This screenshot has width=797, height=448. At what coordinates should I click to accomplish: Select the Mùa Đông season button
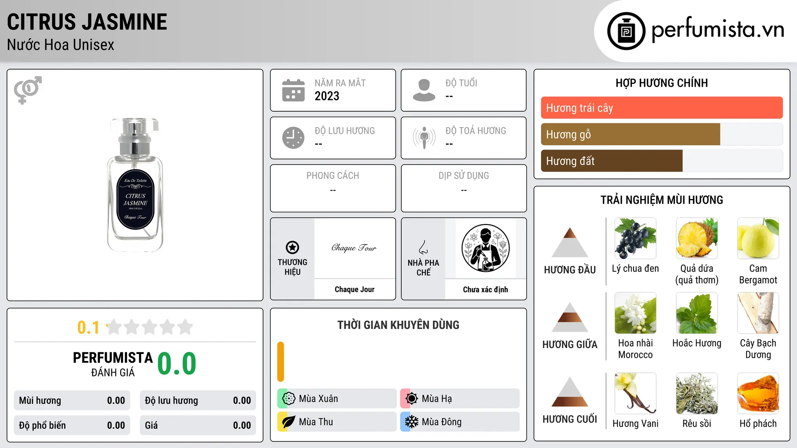click(460, 422)
